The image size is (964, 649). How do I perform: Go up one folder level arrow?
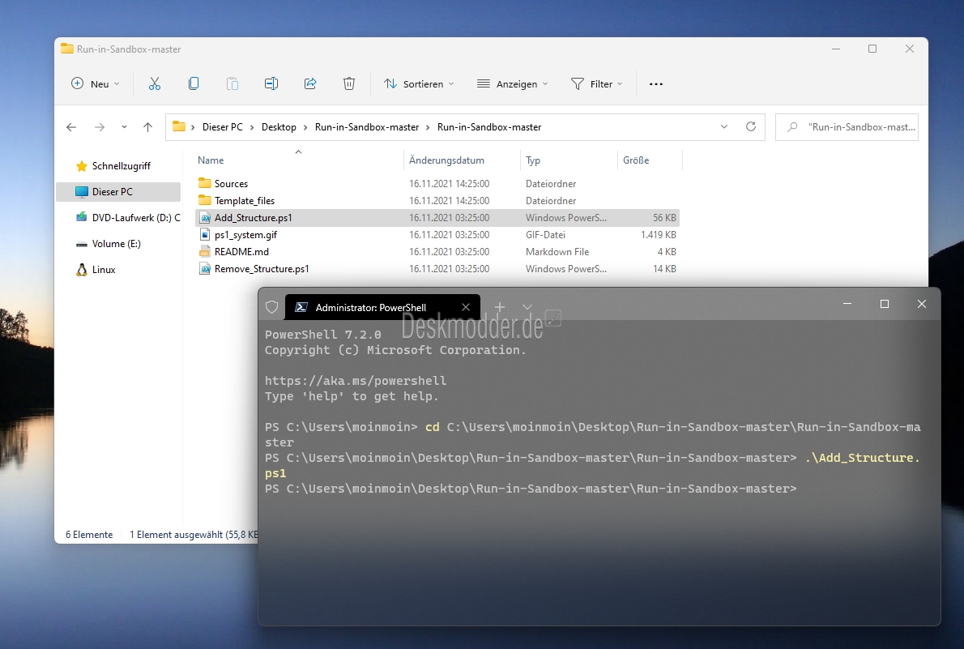tap(147, 127)
